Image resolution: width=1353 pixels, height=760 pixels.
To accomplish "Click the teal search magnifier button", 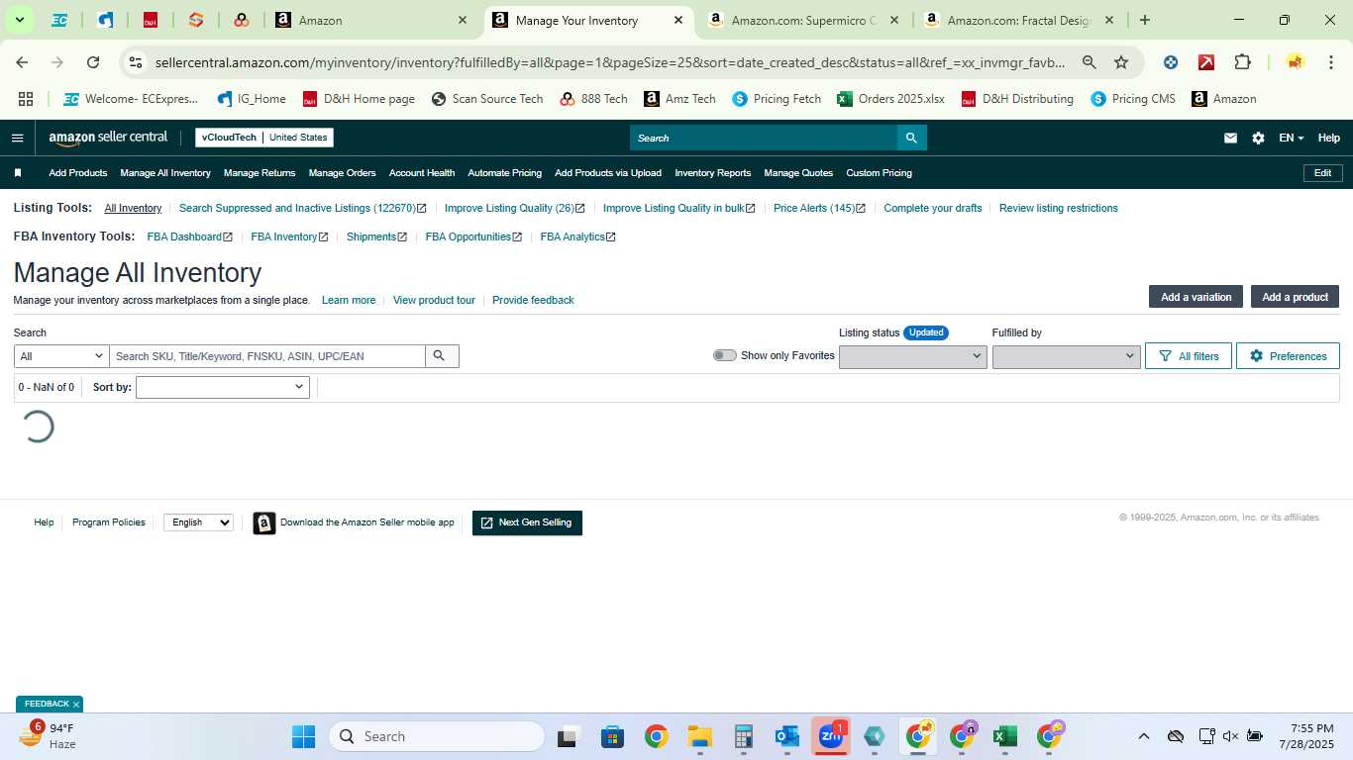I will (912, 138).
